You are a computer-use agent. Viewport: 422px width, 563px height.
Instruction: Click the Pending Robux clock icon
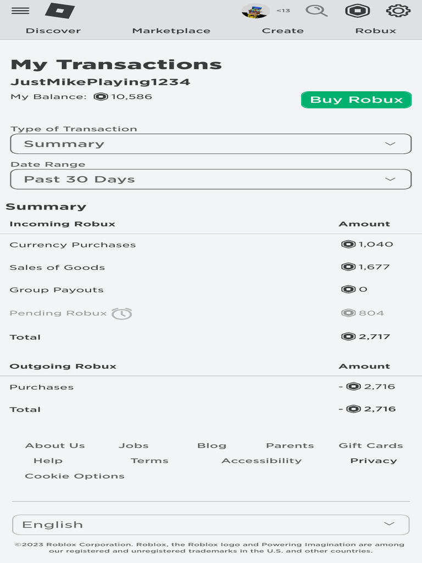(121, 313)
